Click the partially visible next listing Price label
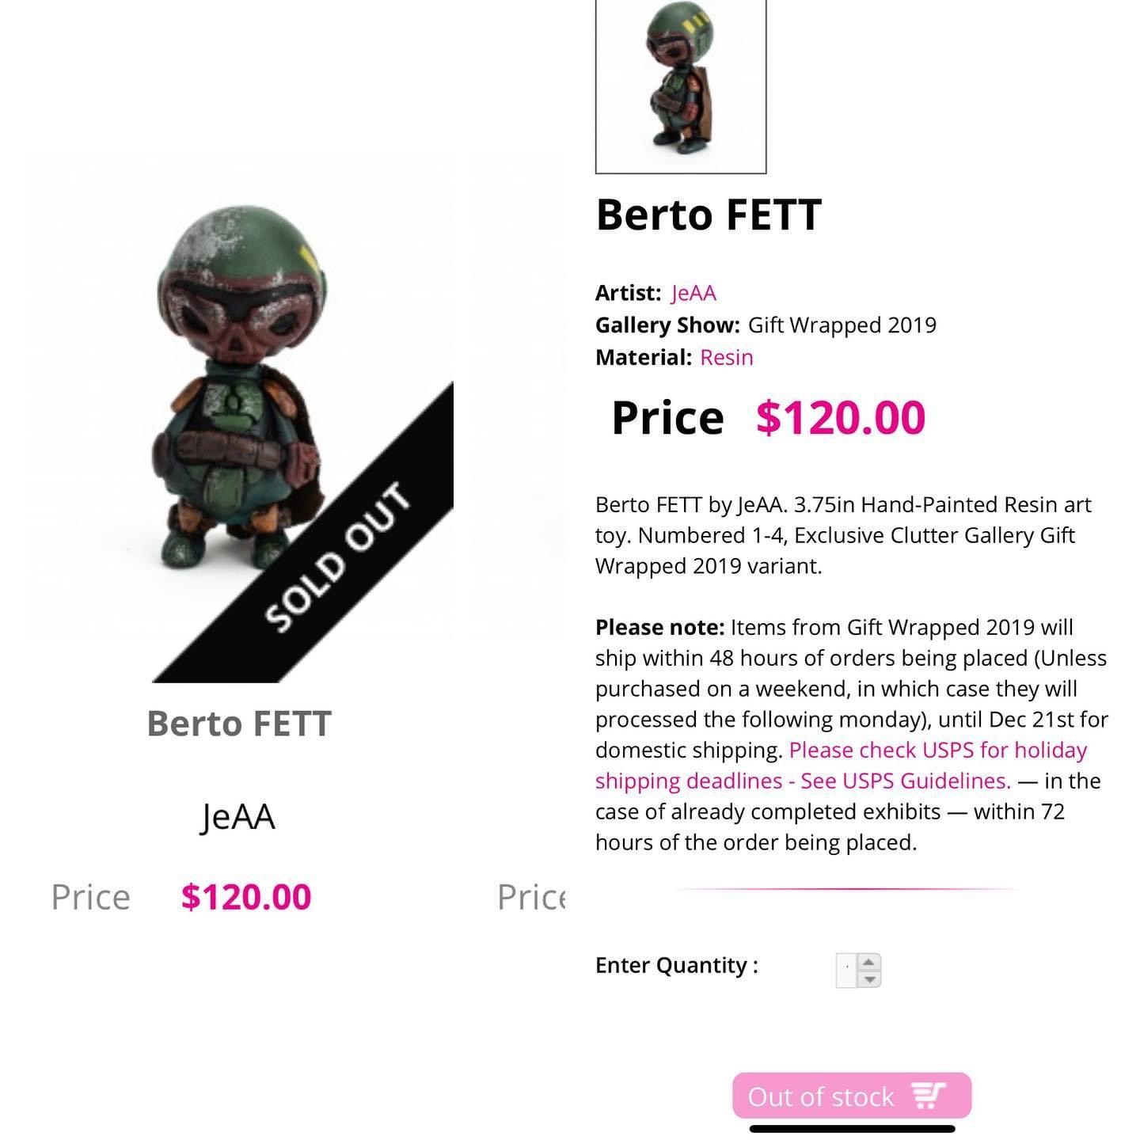Viewport: 1140px width, 1140px height. [x=531, y=897]
